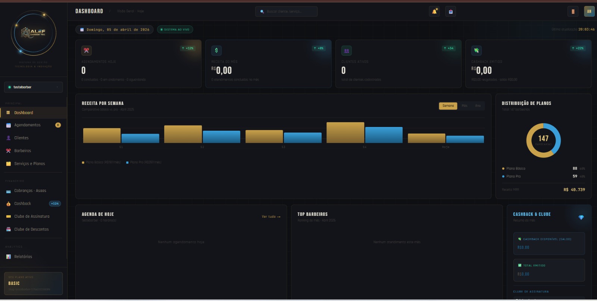Screen dimensions: 597x301
Task: Click the door logout icon
Action: [x=573, y=12]
